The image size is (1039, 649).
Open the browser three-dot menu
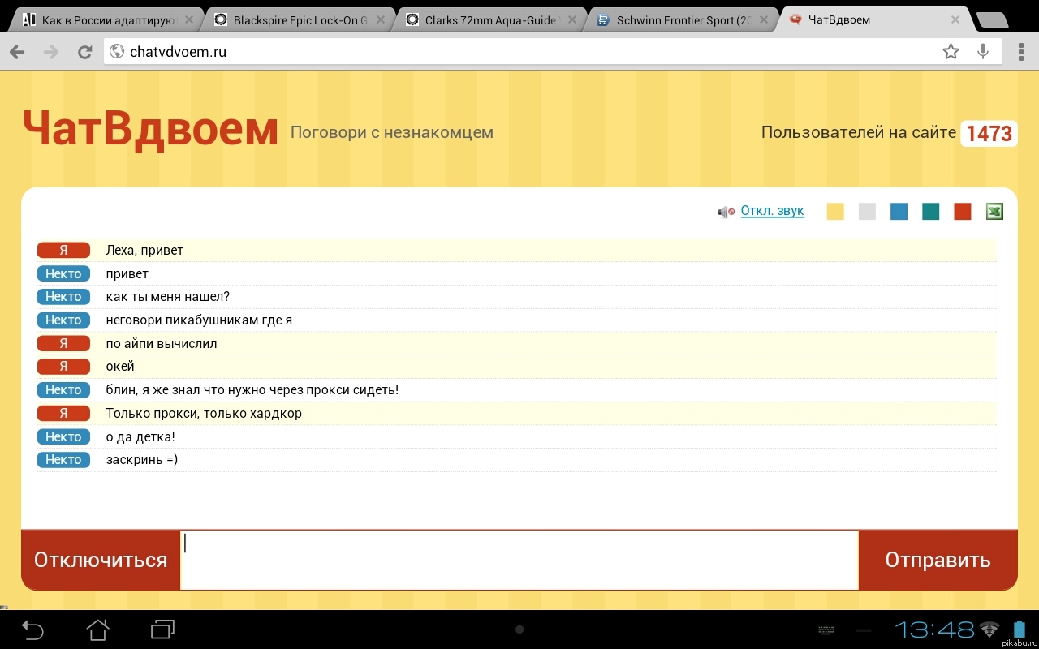click(x=1020, y=52)
